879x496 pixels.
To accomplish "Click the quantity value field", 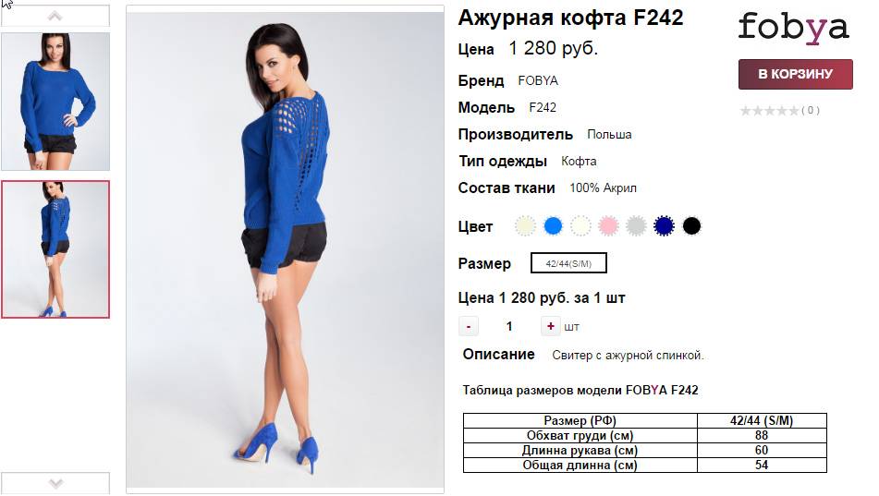I will tap(509, 326).
